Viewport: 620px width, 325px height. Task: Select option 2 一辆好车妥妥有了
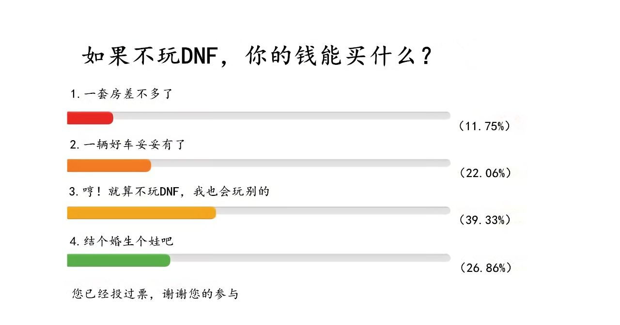[x=127, y=144]
